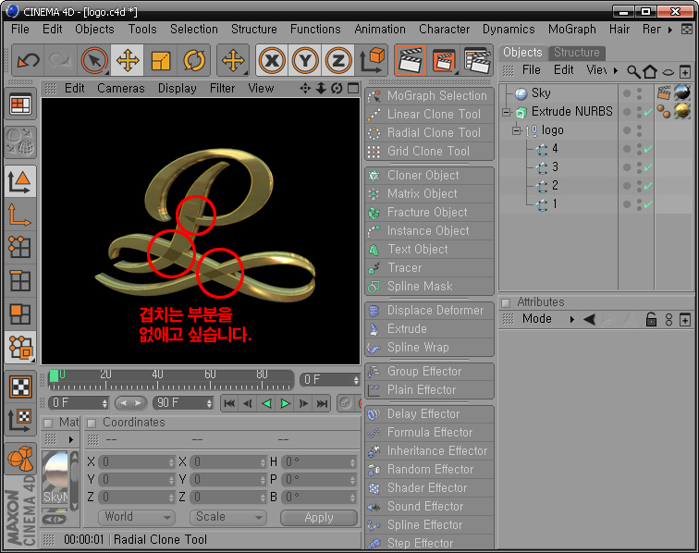The image size is (699, 553).
Task: Click the Apply button in Coordinates
Action: [318, 518]
